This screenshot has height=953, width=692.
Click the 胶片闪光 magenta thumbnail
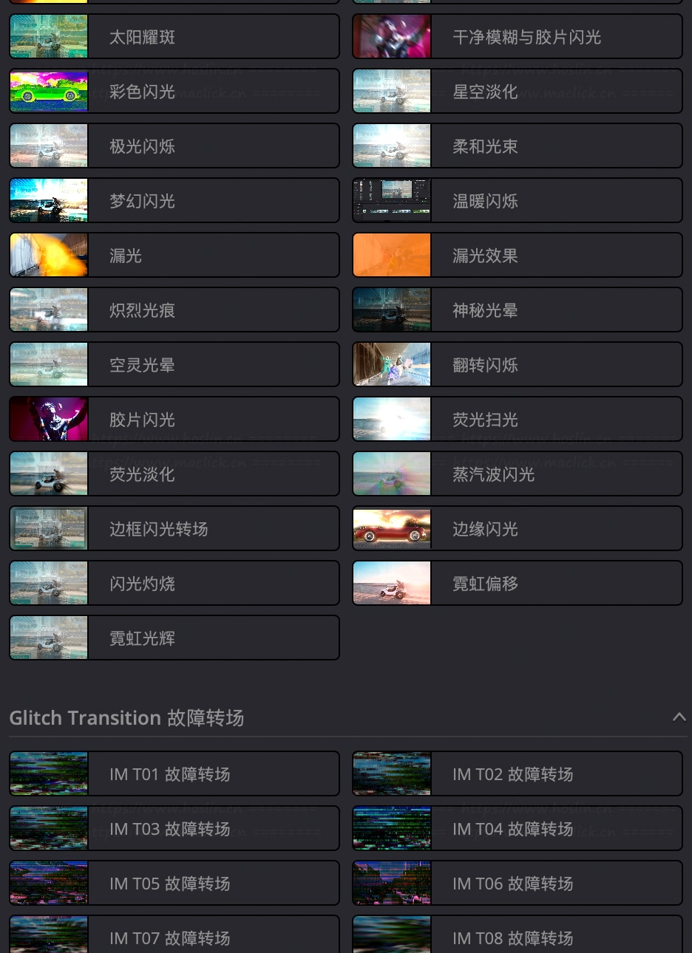pyautogui.click(x=49, y=420)
